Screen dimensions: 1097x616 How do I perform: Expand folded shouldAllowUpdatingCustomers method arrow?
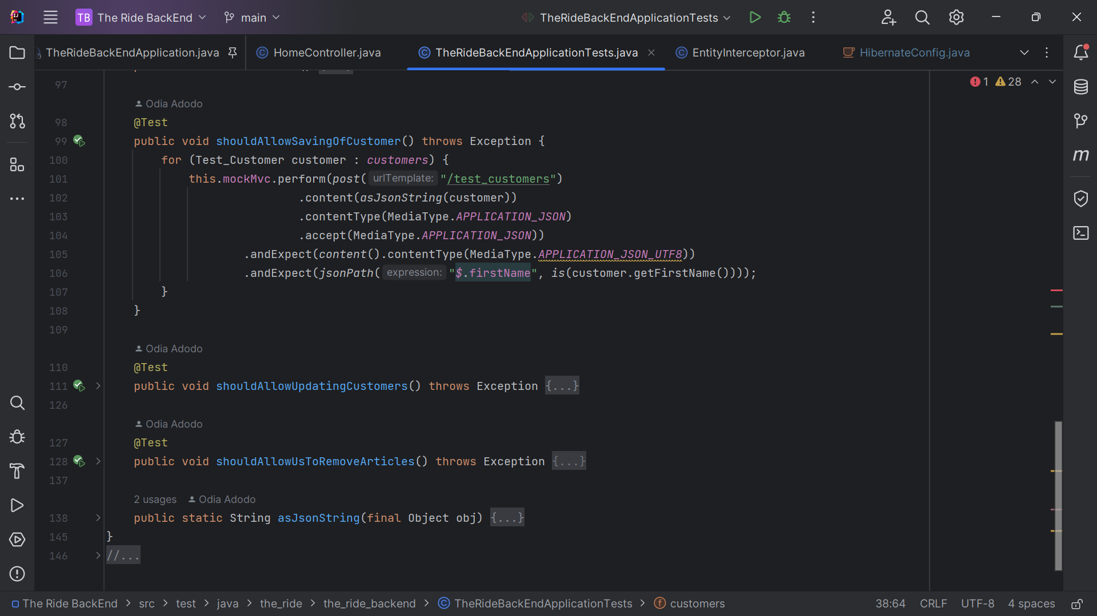coord(98,386)
